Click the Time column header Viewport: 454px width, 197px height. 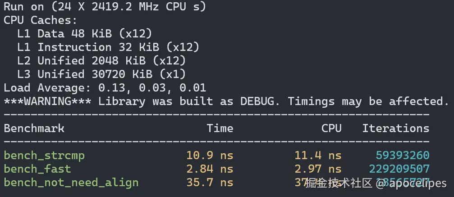click(220, 128)
